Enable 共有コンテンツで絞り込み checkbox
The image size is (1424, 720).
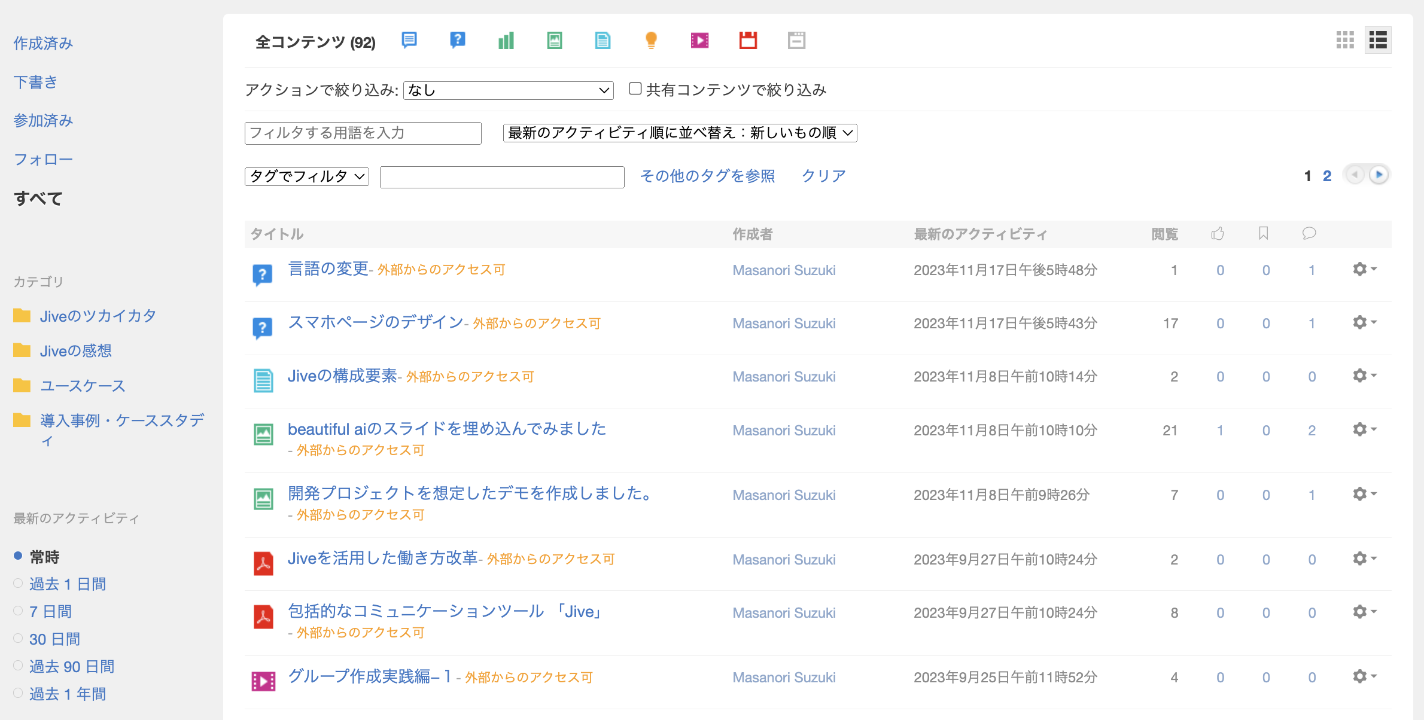[x=635, y=89]
